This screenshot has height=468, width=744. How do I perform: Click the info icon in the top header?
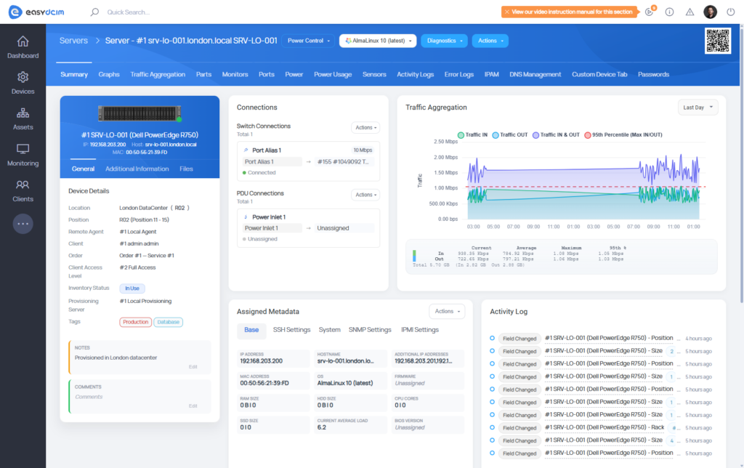tap(669, 12)
